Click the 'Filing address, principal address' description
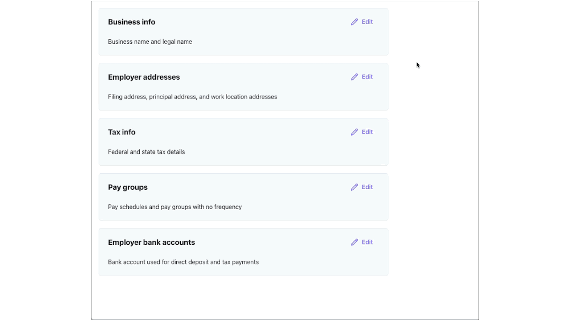The height and width of the screenshot is (321, 570). pyautogui.click(x=192, y=97)
